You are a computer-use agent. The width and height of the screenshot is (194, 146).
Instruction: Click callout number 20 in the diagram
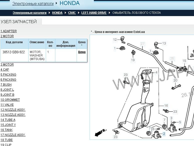tap(175, 80)
